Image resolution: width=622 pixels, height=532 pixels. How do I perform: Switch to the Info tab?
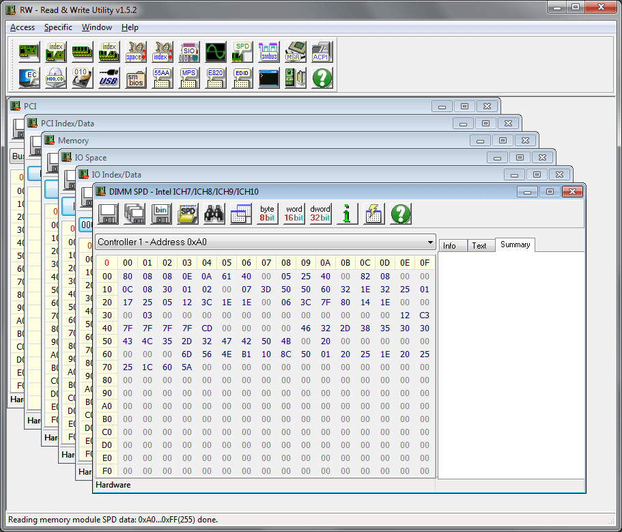tap(450, 245)
